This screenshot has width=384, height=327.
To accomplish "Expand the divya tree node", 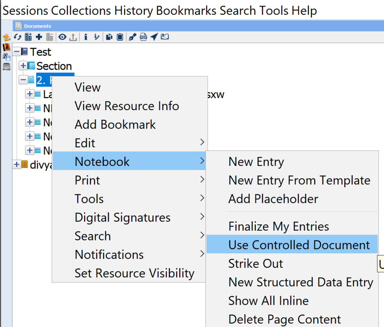I will click(17, 164).
